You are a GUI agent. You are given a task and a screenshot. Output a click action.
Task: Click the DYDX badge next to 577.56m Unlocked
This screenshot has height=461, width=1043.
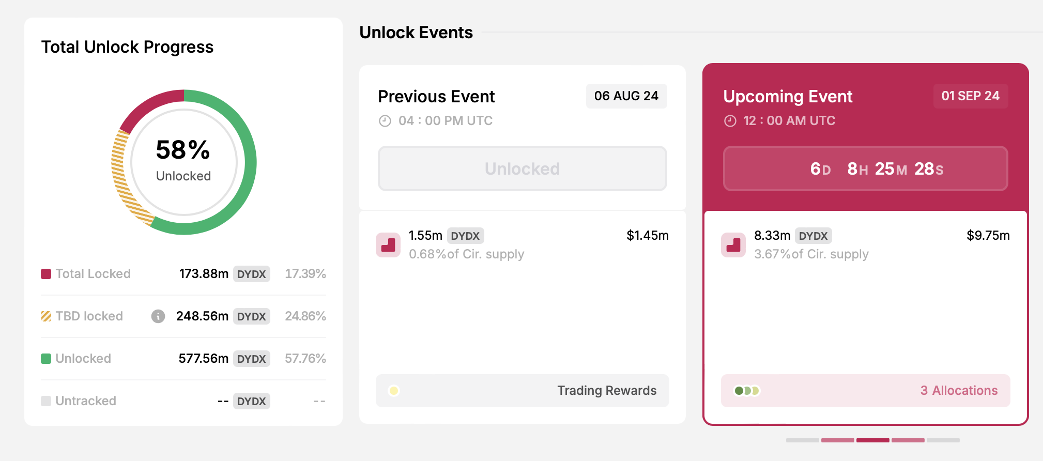coord(252,358)
